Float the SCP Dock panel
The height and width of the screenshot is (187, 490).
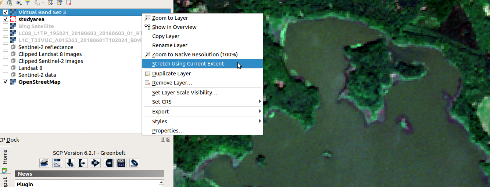tap(163, 140)
